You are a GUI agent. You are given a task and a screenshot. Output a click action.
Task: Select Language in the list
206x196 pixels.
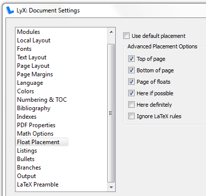[30, 83]
